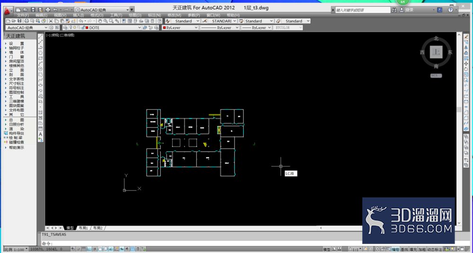Image resolution: width=473 pixels, height=253 pixels.
Task: Switch to the 布局2 layout tab
Action: [x=97, y=228]
